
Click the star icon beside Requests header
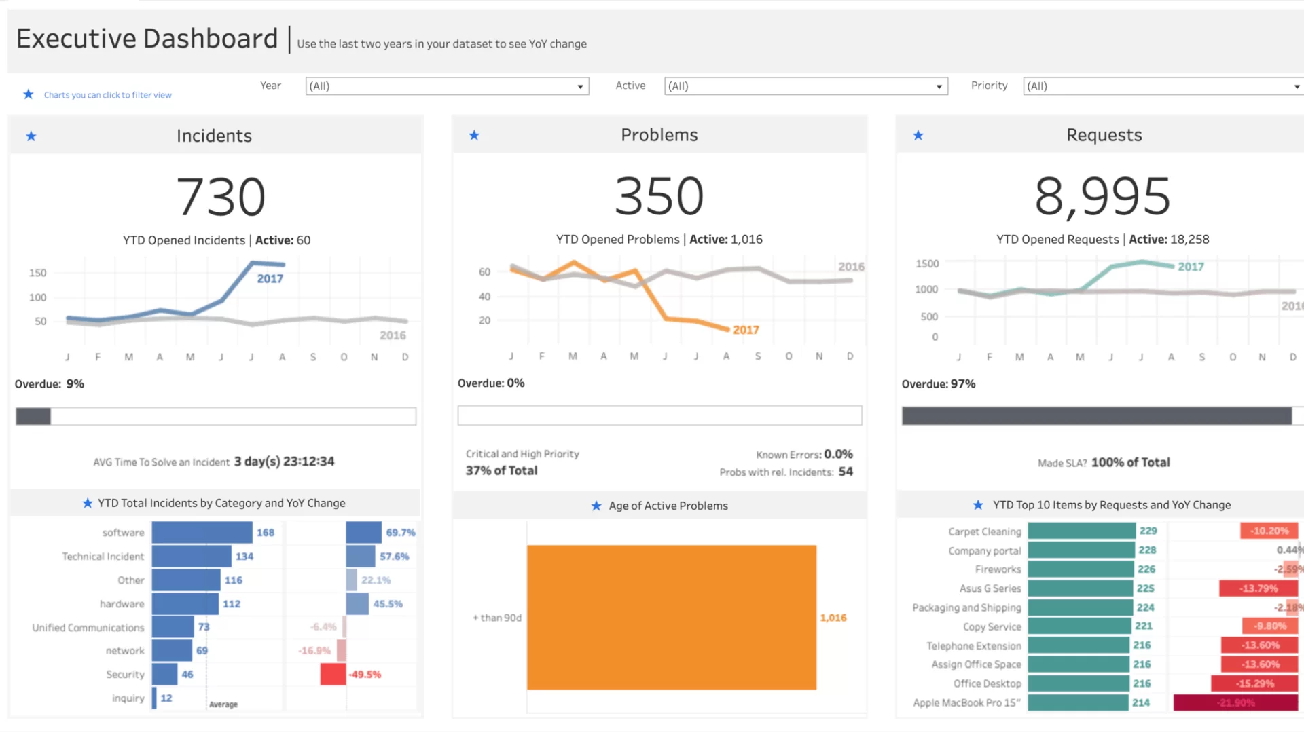(x=918, y=136)
